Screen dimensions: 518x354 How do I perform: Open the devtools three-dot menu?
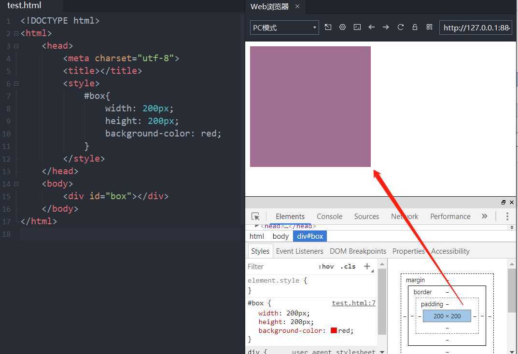click(507, 217)
